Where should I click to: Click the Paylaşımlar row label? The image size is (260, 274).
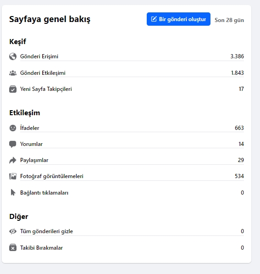(x=34, y=160)
